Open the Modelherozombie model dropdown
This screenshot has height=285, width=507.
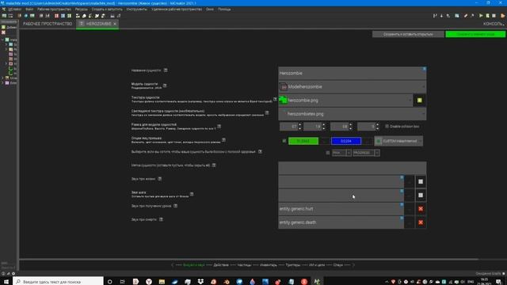coord(352,87)
